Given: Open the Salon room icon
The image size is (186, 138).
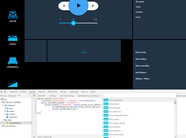Looking at the screenshot, I should click(x=12, y=16).
